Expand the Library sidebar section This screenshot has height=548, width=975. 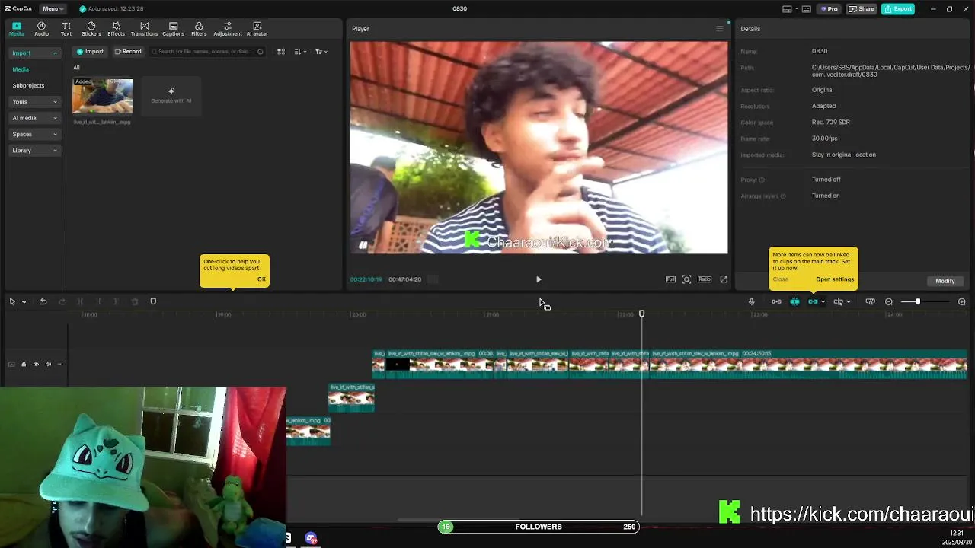[34, 151]
